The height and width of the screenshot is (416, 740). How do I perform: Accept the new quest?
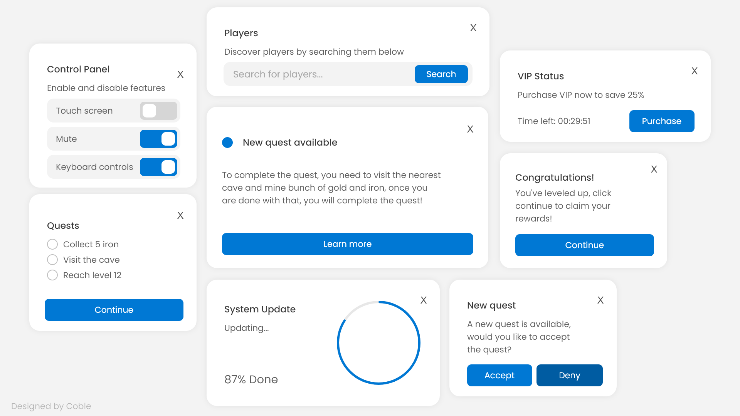[x=499, y=375]
